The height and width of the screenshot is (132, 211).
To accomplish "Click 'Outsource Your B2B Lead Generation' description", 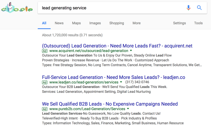I will pyautogui.click(x=105, y=87).
